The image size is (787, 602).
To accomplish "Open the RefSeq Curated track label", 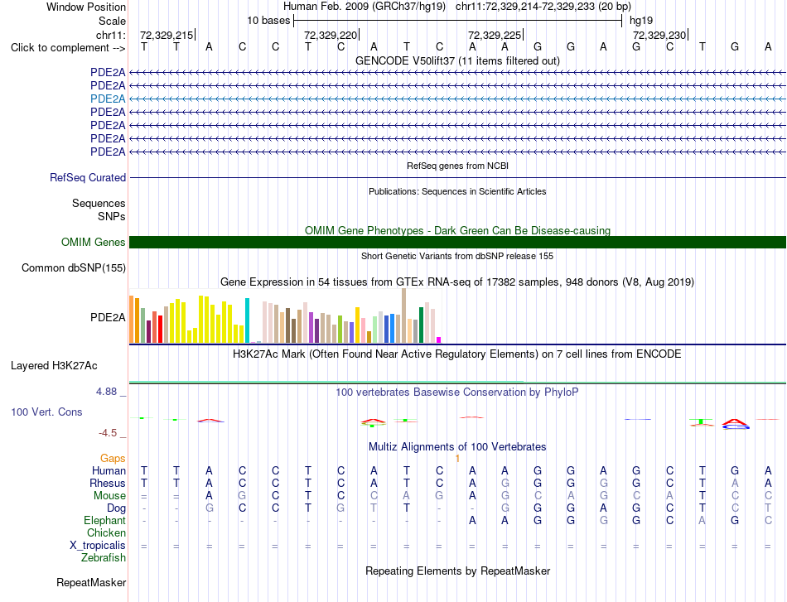I will pyautogui.click(x=88, y=177).
